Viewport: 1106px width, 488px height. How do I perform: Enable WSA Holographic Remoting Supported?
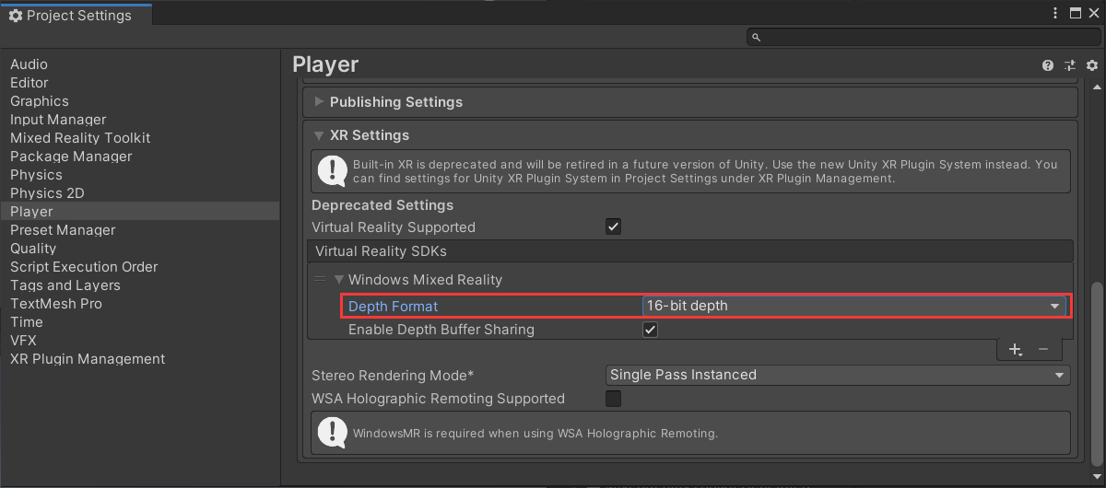tap(613, 399)
